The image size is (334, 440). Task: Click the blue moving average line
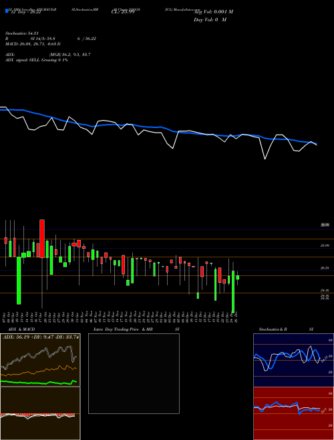click(158, 127)
